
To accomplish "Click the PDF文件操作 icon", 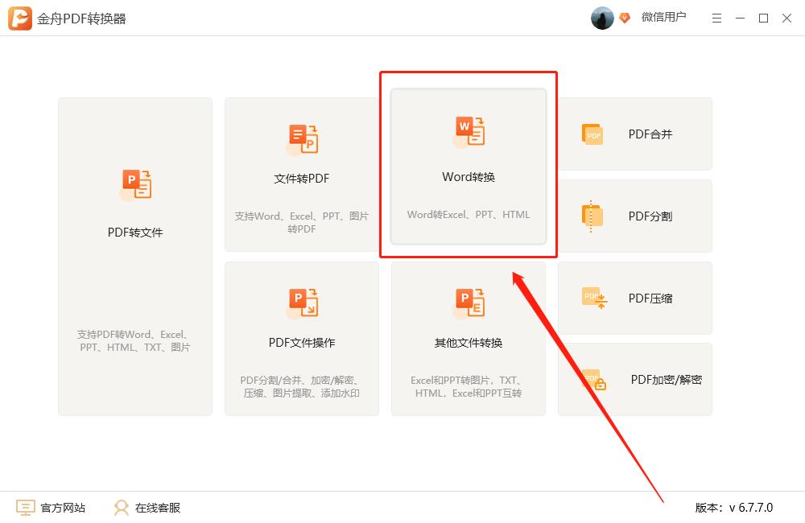I will pos(302,303).
